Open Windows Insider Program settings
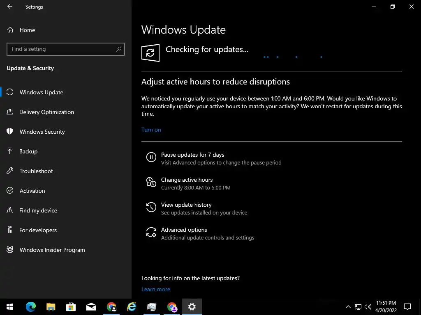Screen dimensions: 421x315 coord(66,250)
